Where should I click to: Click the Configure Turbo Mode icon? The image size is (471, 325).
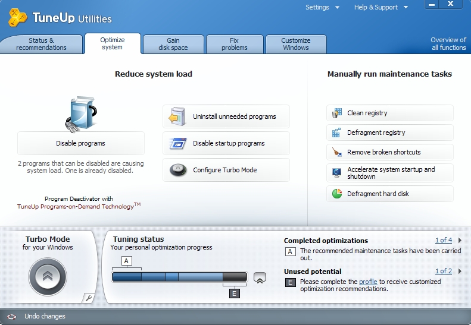pos(178,170)
